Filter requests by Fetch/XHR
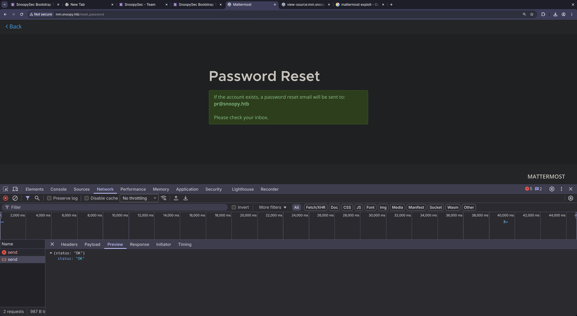 point(316,207)
